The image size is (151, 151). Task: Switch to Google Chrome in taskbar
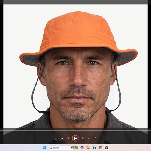pyautogui.click(x=100, y=148)
